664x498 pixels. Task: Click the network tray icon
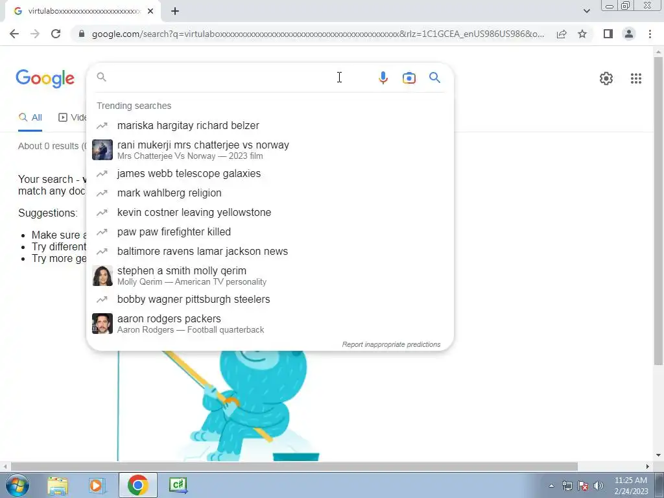pyautogui.click(x=567, y=486)
